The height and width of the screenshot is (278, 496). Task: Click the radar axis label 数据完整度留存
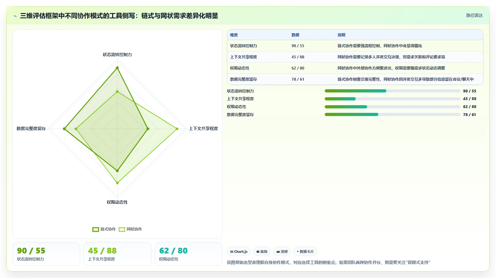[x=31, y=128]
